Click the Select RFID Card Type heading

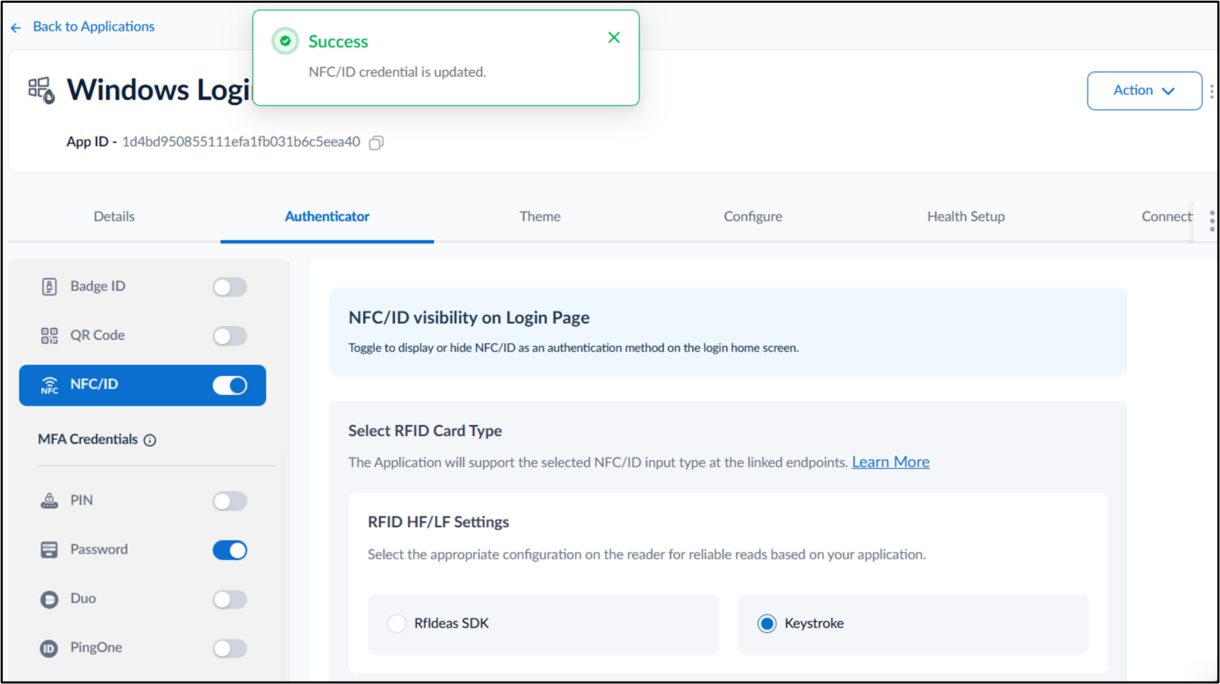tap(425, 431)
